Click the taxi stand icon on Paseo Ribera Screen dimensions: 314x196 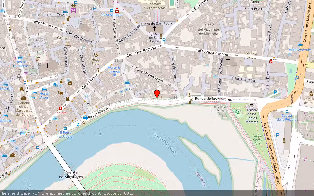tap(85, 117)
